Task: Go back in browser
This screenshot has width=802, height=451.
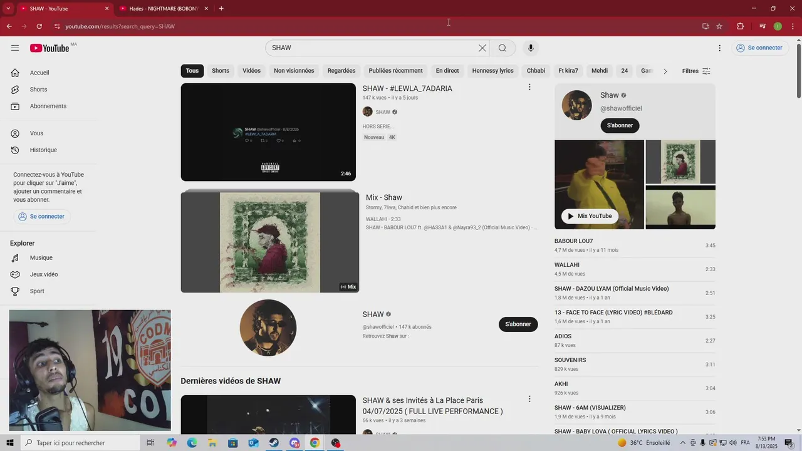Action: click(x=9, y=26)
